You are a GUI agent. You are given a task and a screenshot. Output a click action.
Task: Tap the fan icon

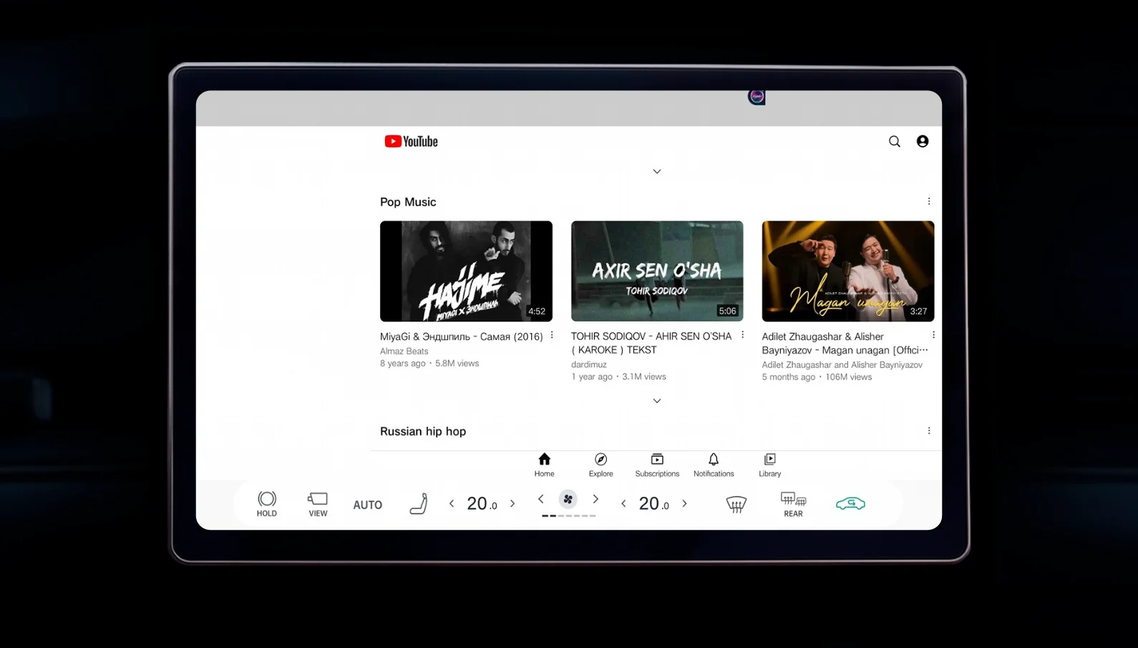[568, 499]
